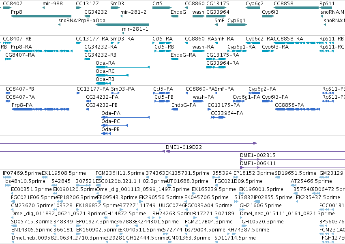The height and width of the screenshot is (244, 345).
Task: Select the AT25466.5prime EST label
Action: [x=311, y=181]
